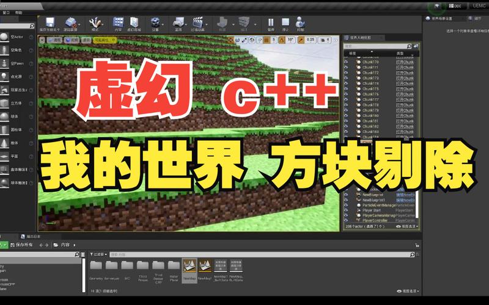Click viewport rotate gizmo mode icon
Image resolution: width=489 pixels, height=305 pixels.
[x=237, y=40]
